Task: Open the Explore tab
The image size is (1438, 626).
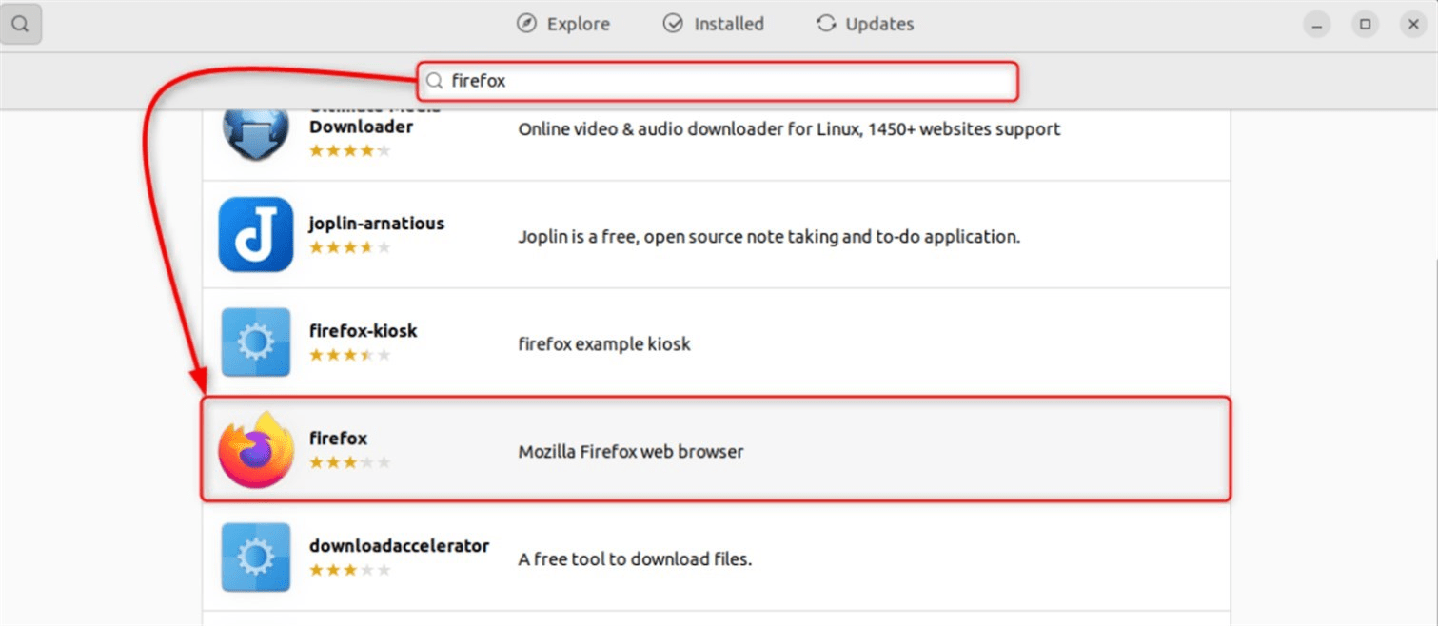Action: [x=563, y=24]
